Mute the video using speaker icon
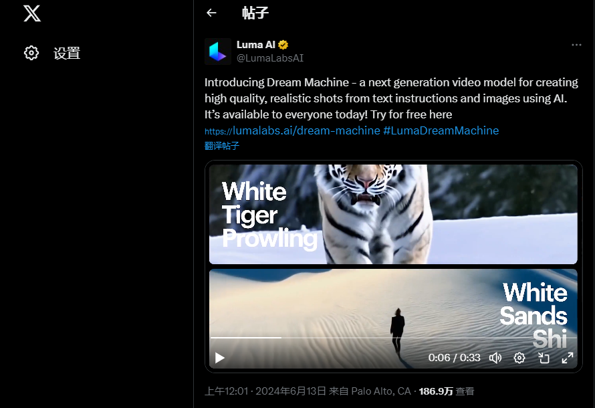The height and width of the screenshot is (408, 595). click(x=495, y=358)
